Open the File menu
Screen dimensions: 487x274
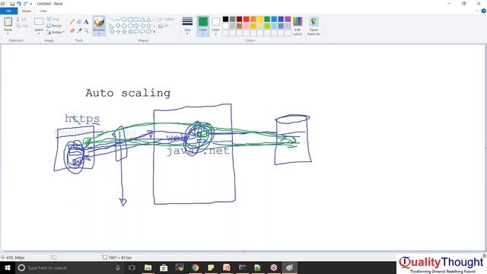(x=8, y=11)
